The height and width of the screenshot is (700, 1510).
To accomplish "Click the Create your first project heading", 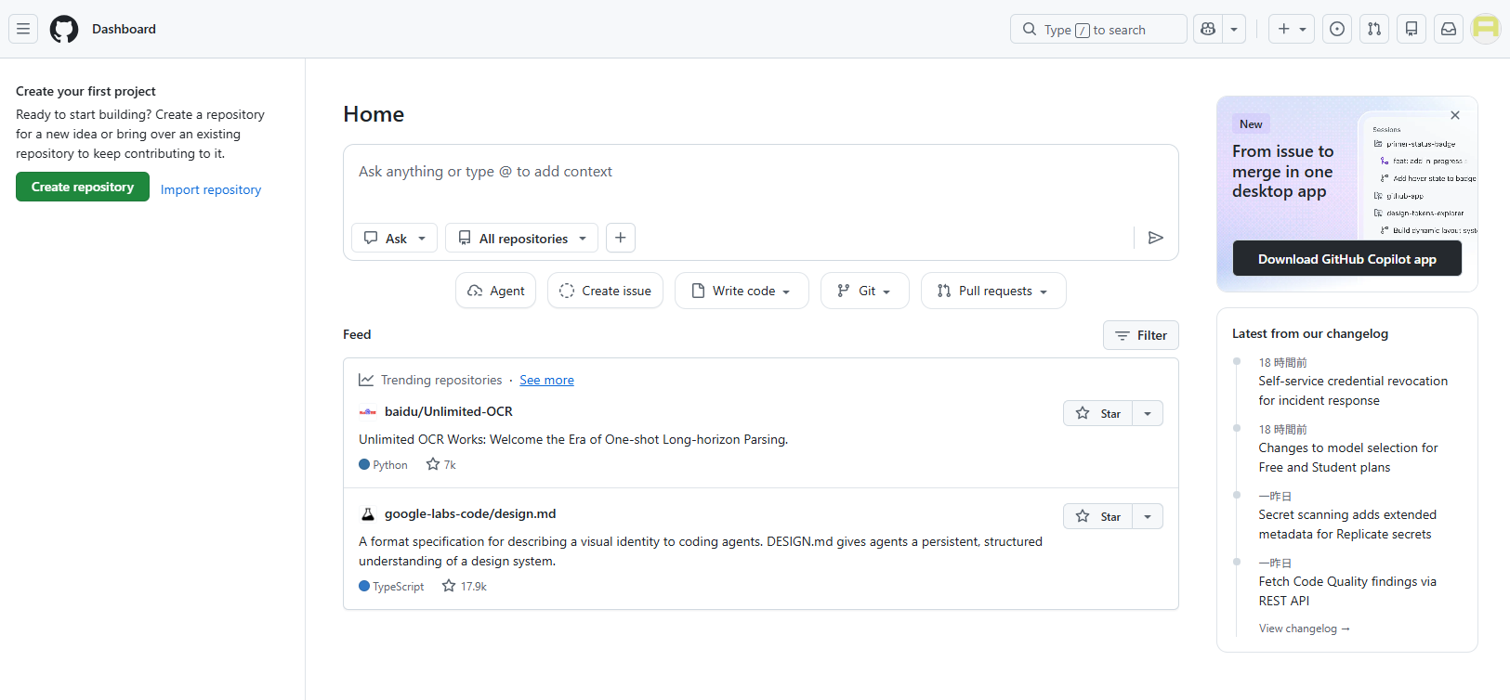I will click(x=85, y=91).
